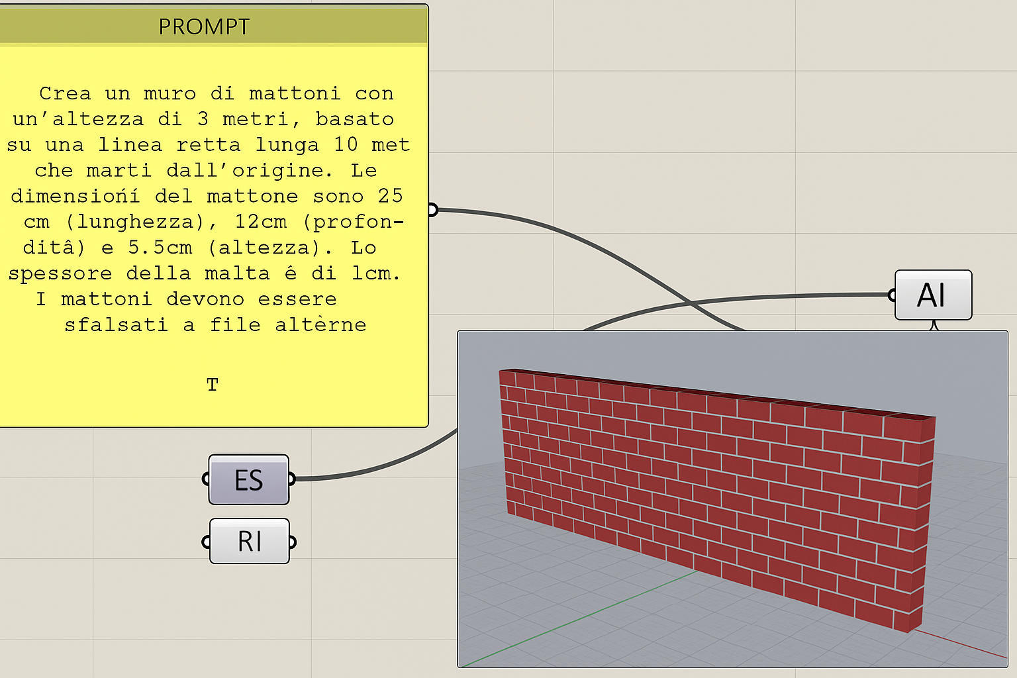Select the AI component node
Screen dimensions: 1017x678
coord(933,295)
